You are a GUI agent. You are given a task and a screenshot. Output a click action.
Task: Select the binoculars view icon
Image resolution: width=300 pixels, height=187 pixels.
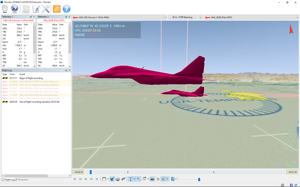pyautogui.click(x=123, y=179)
